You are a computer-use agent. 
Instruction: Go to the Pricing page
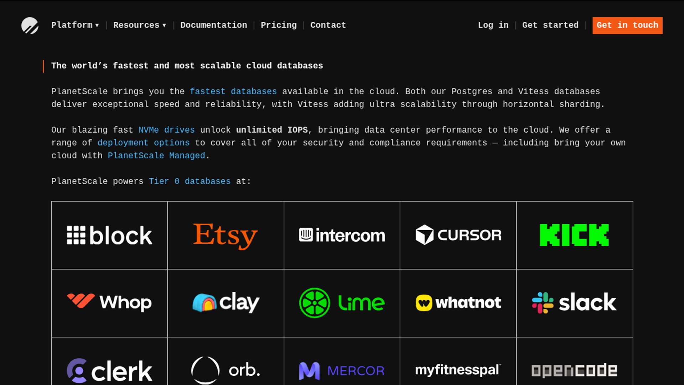[x=279, y=25]
